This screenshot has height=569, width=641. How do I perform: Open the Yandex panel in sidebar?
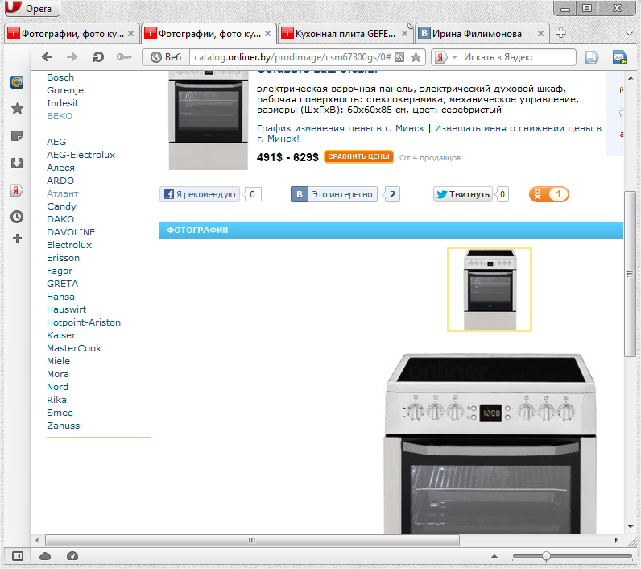click(x=17, y=190)
